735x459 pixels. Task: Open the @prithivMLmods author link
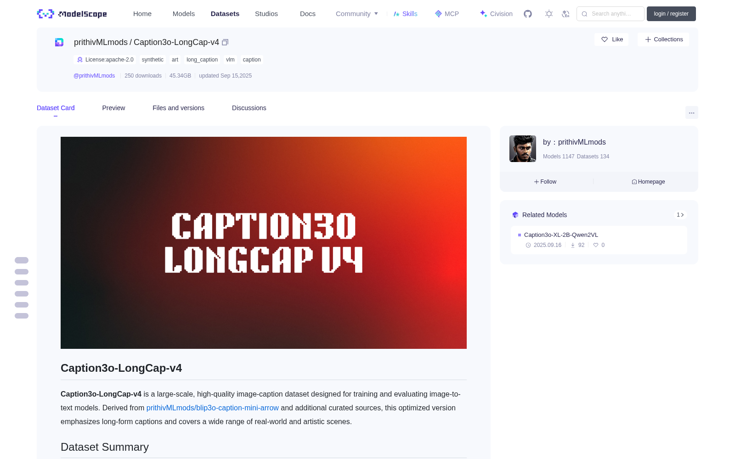[94, 76]
